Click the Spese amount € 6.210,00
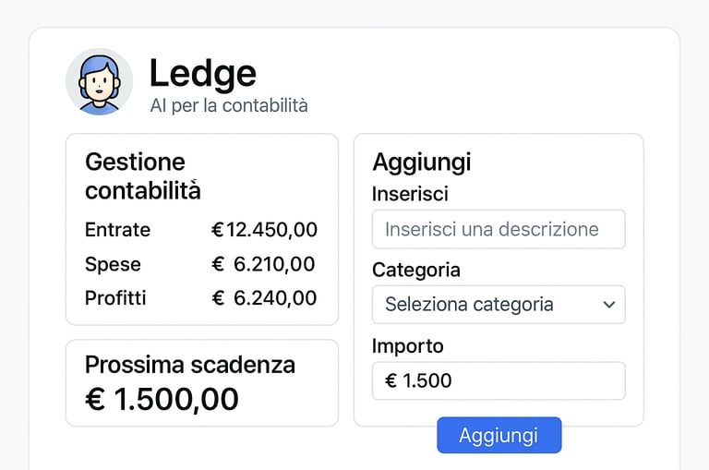Image resolution: width=709 pixels, height=470 pixels. [x=264, y=265]
